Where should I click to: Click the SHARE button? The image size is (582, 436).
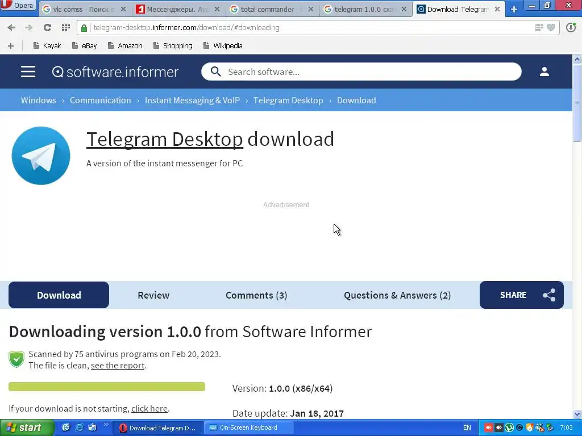522,295
